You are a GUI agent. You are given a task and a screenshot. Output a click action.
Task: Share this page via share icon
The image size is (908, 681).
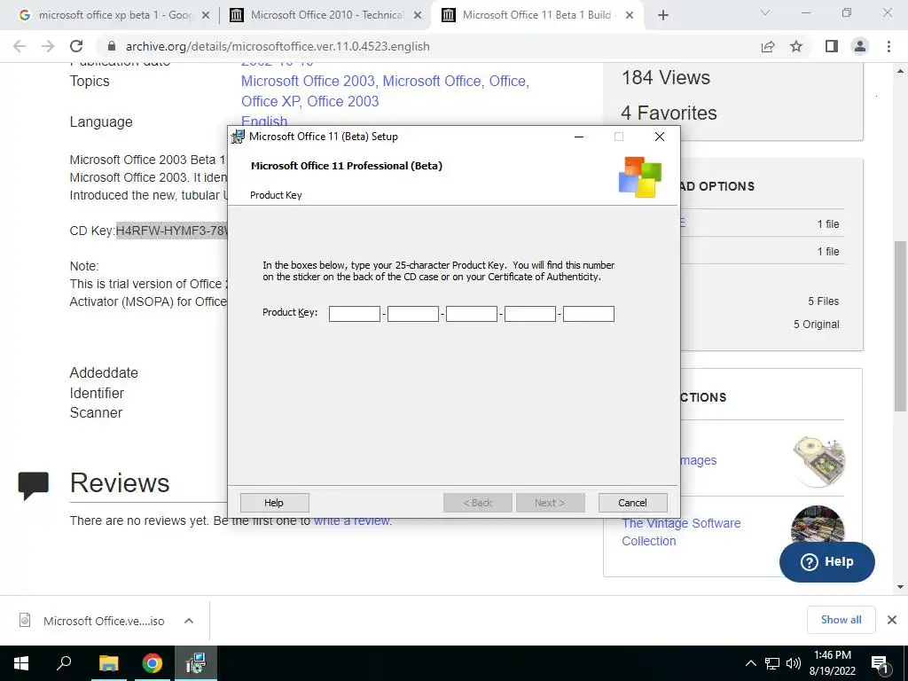pyautogui.click(x=768, y=46)
